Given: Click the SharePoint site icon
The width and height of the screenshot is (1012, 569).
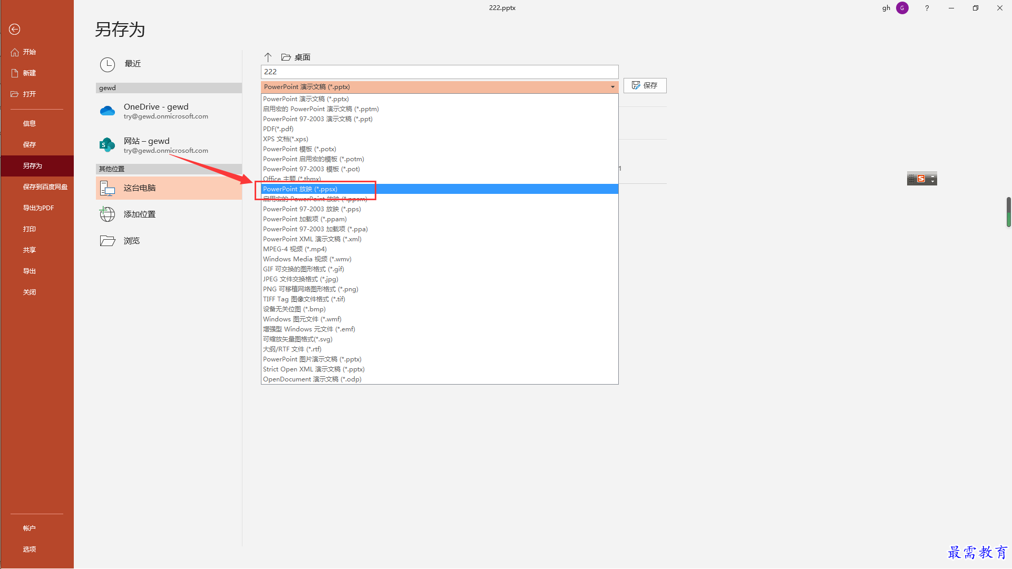Looking at the screenshot, I should coord(108,145).
